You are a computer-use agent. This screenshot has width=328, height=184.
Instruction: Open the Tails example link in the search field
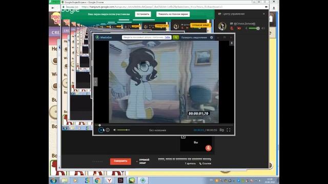[167, 37]
